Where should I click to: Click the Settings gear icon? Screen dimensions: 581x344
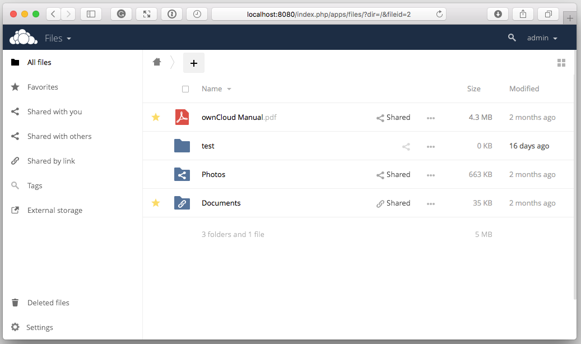pos(15,327)
